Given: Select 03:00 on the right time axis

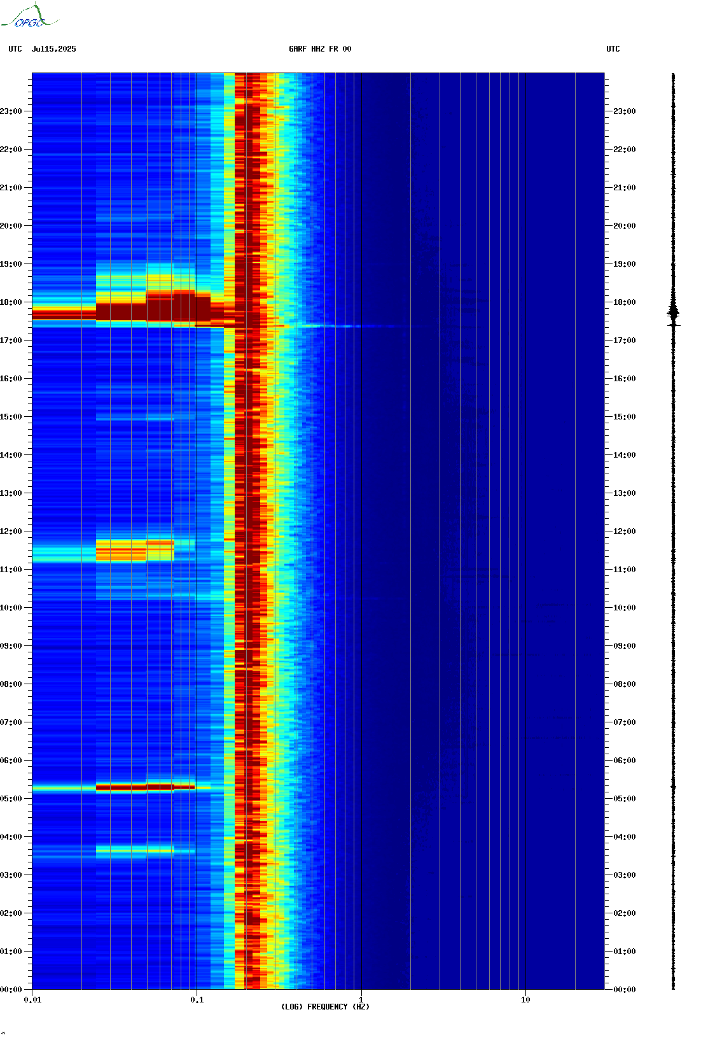Looking at the screenshot, I should (x=625, y=875).
